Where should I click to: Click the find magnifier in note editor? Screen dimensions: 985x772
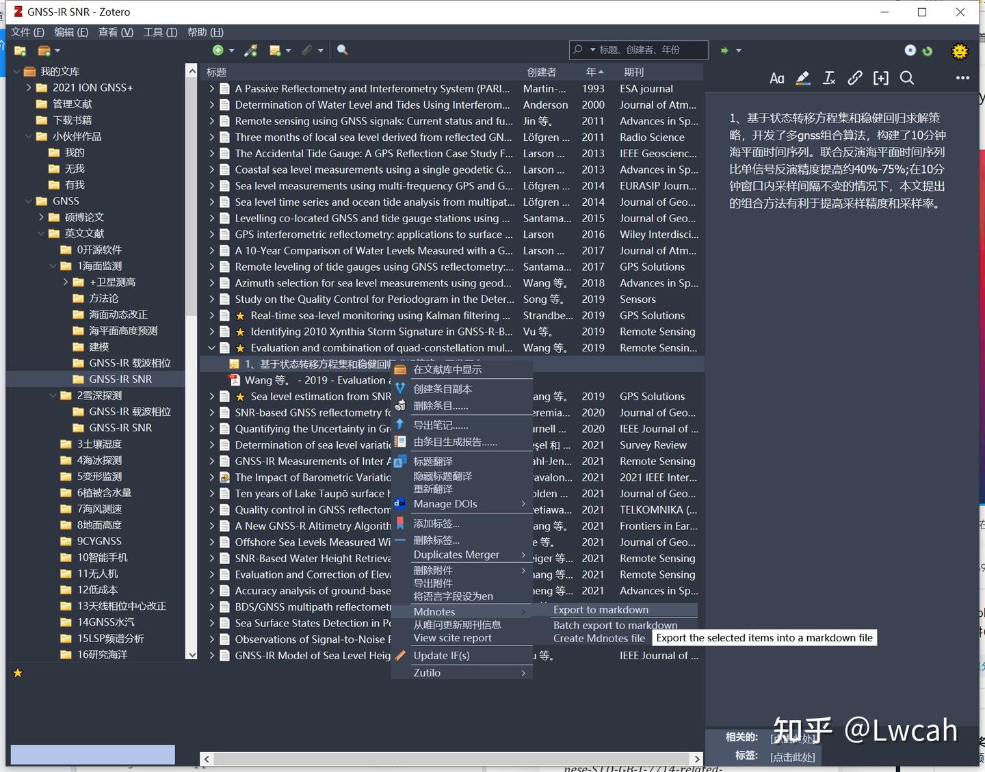[x=907, y=78]
